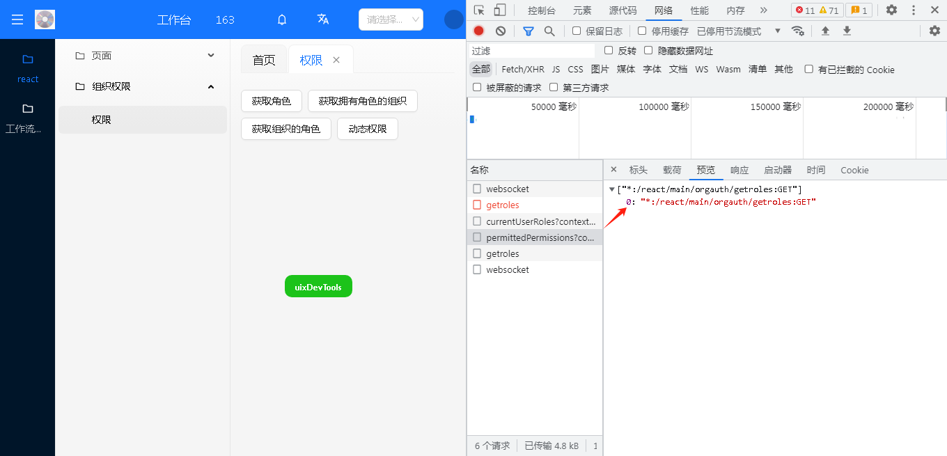Click the green uixDevTools button

pyautogui.click(x=318, y=286)
